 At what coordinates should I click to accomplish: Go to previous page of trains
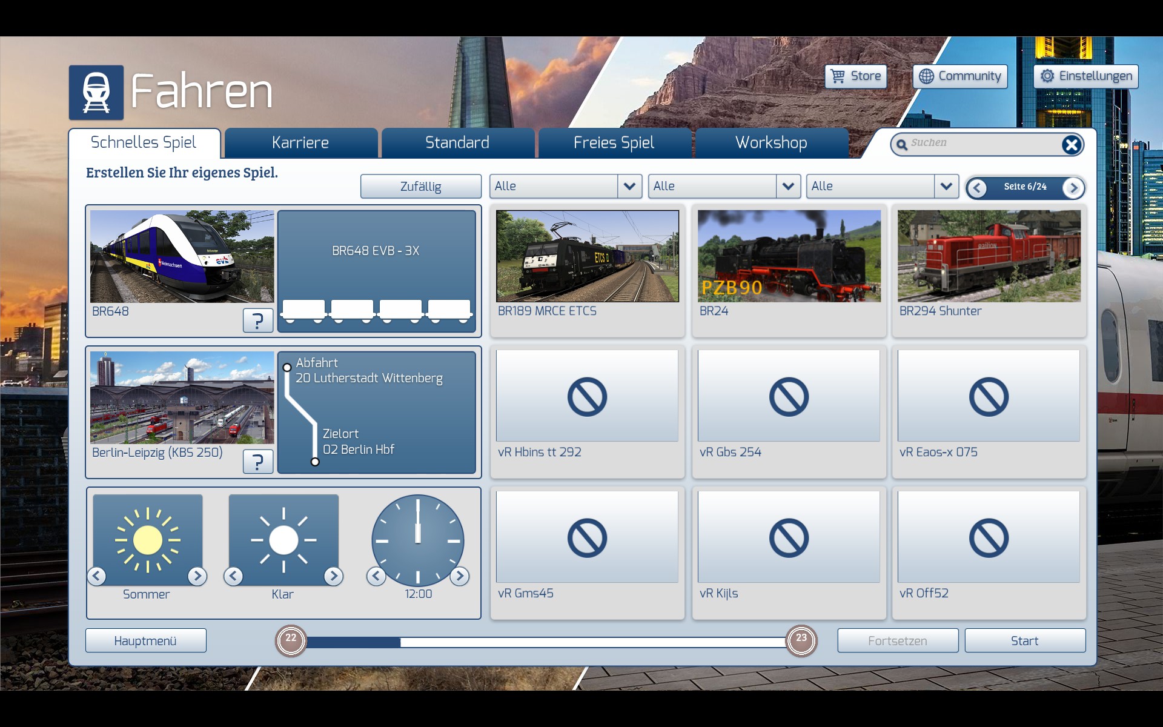click(976, 188)
